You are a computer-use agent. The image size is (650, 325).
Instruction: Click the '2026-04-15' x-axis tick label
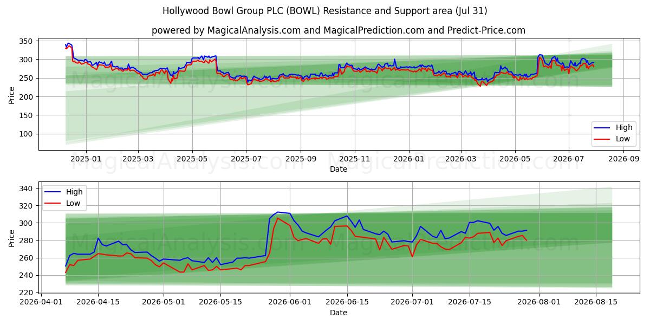pyautogui.click(x=98, y=302)
